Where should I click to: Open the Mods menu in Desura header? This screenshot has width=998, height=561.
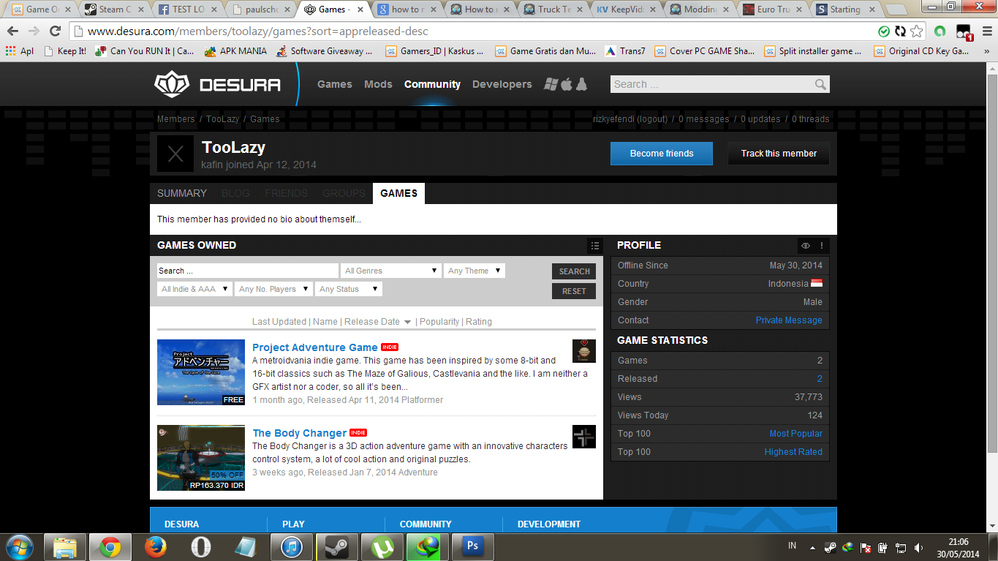pos(378,84)
